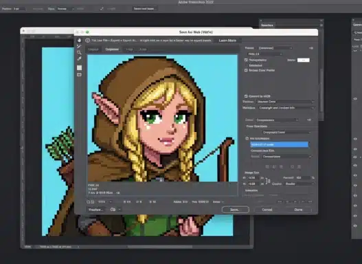Click the info icon beside the export tip

(87, 41)
